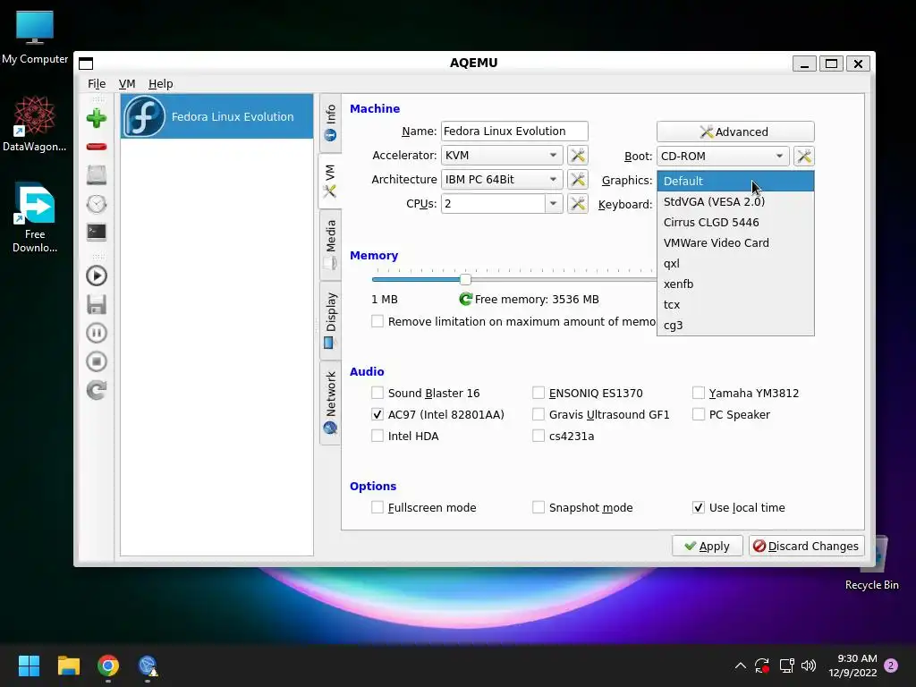This screenshot has width=916, height=687.
Task: Toggle Fullscreen mode option
Action: point(377,507)
